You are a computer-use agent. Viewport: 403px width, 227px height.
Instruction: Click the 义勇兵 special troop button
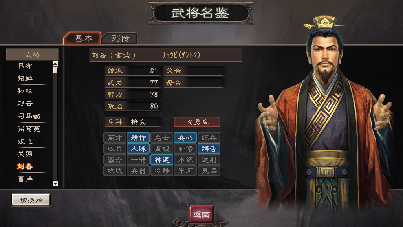tap(197, 122)
